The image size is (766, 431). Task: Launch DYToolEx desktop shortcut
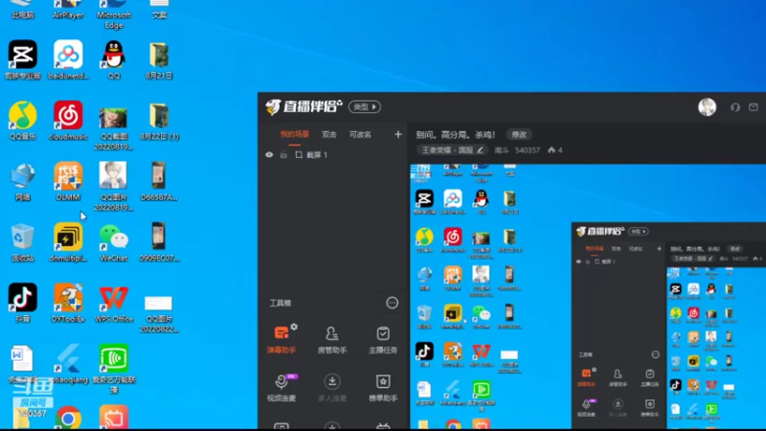[68, 303]
